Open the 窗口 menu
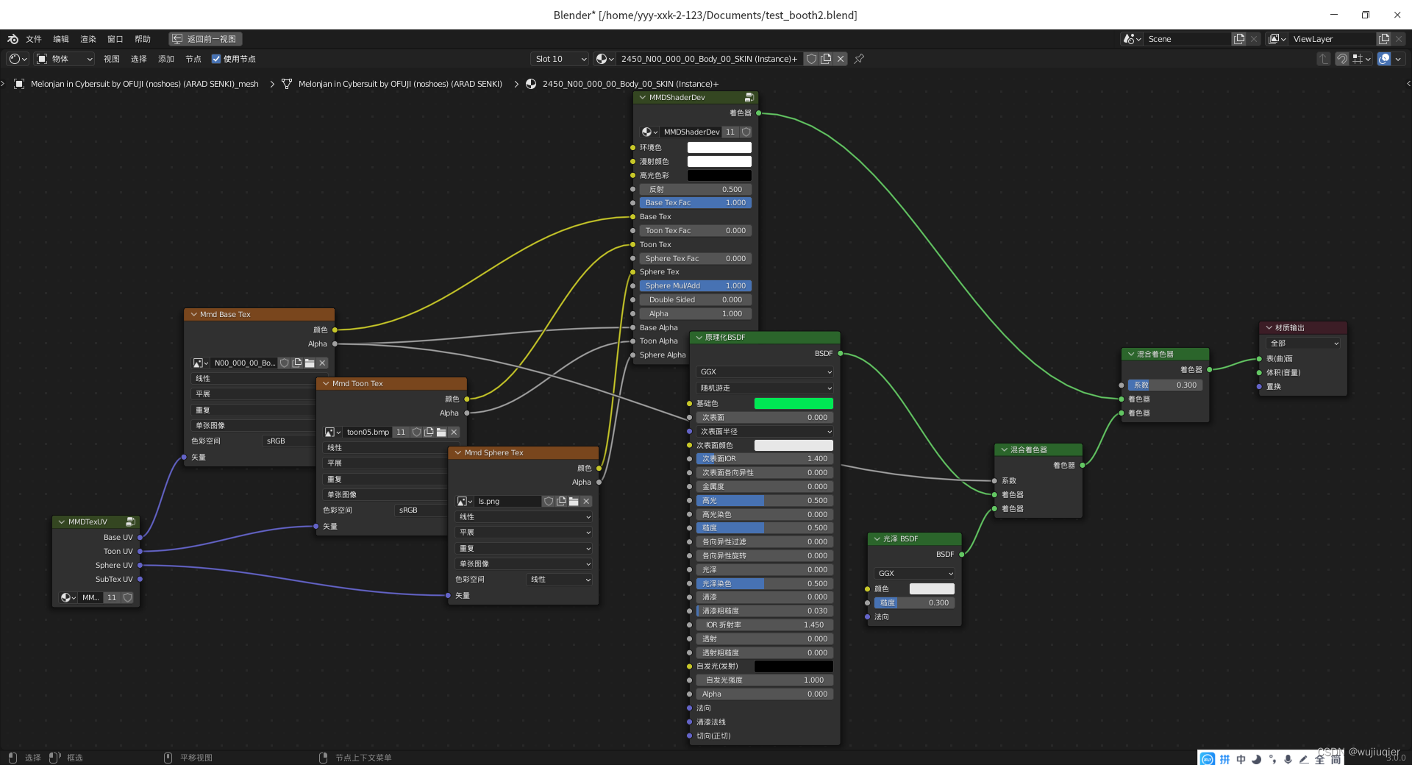This screenshot has height=765, width=1412. click(x=115, y=39)
